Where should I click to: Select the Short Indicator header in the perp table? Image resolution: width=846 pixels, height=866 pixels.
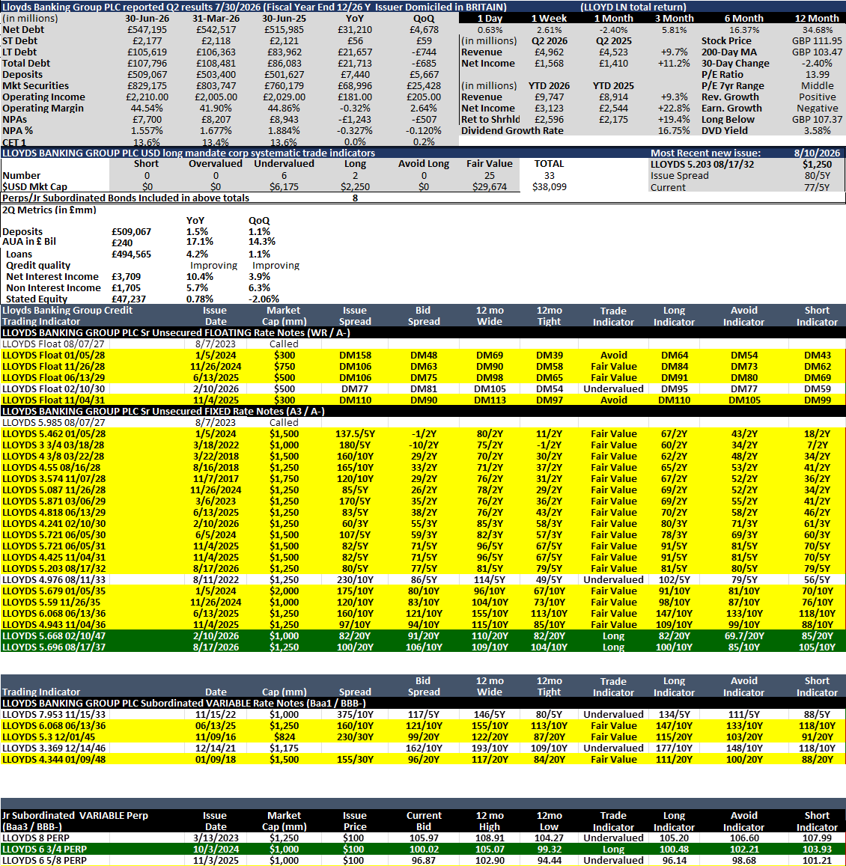click(x=817, y=821)
